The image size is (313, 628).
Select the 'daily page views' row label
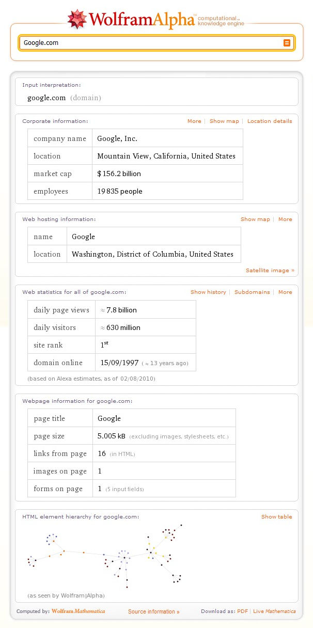61,310
